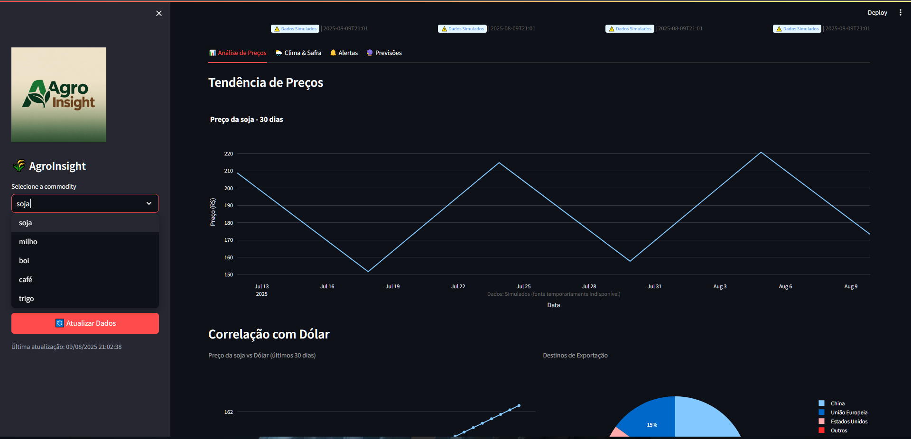Click the Deploy button
The image size is (911, 439).
877,13
